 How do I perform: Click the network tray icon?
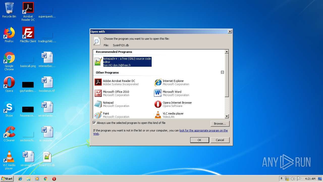pos(287,179)
